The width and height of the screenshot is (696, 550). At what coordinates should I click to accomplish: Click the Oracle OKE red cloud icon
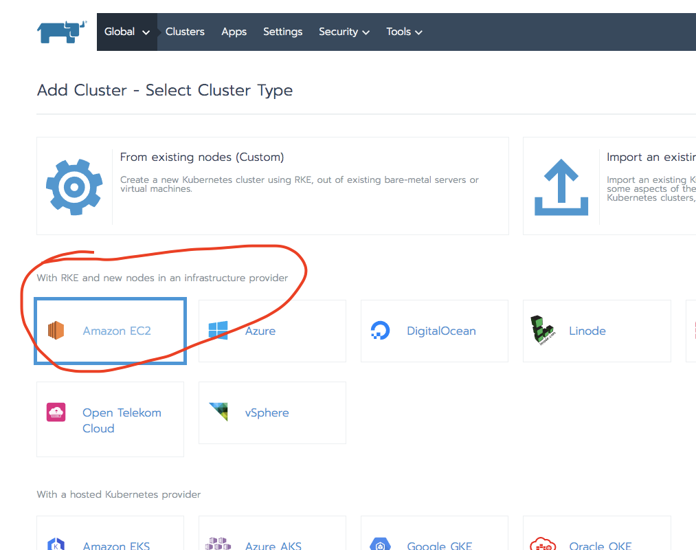tap(542, 544)
